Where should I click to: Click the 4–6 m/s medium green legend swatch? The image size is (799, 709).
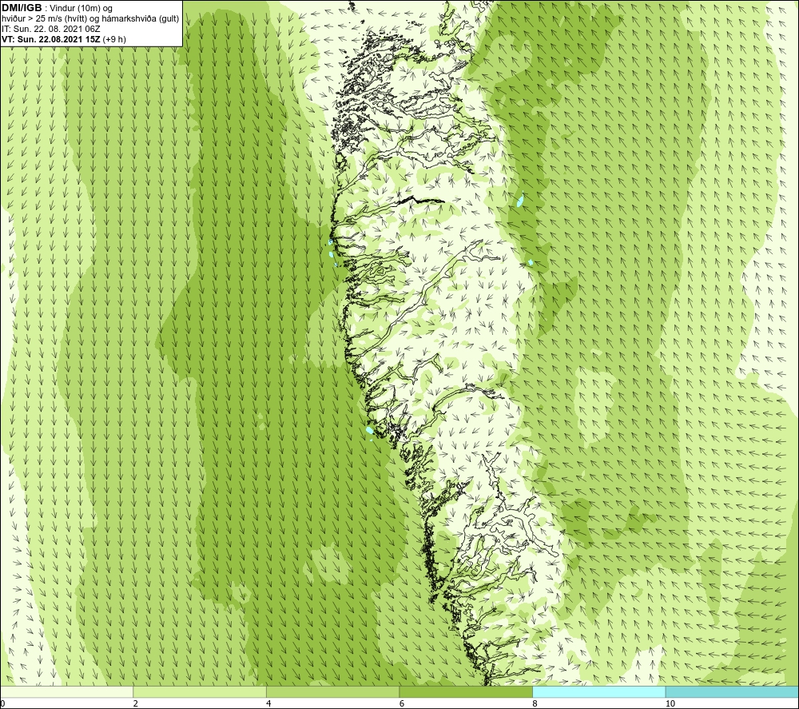tap(332, 691)
